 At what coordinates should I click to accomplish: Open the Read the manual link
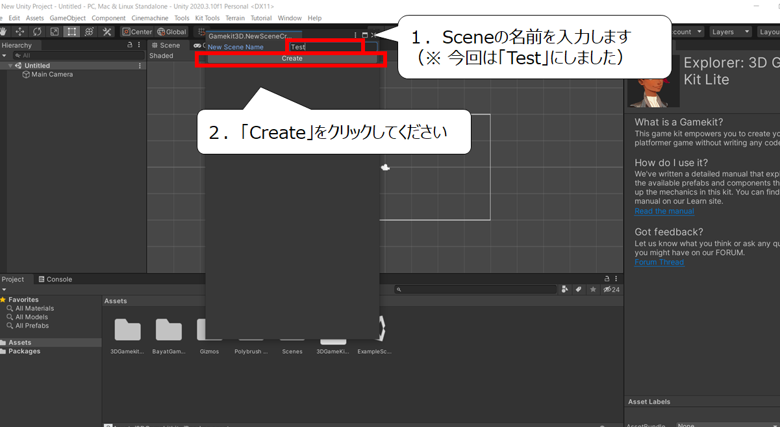point(664,211)
